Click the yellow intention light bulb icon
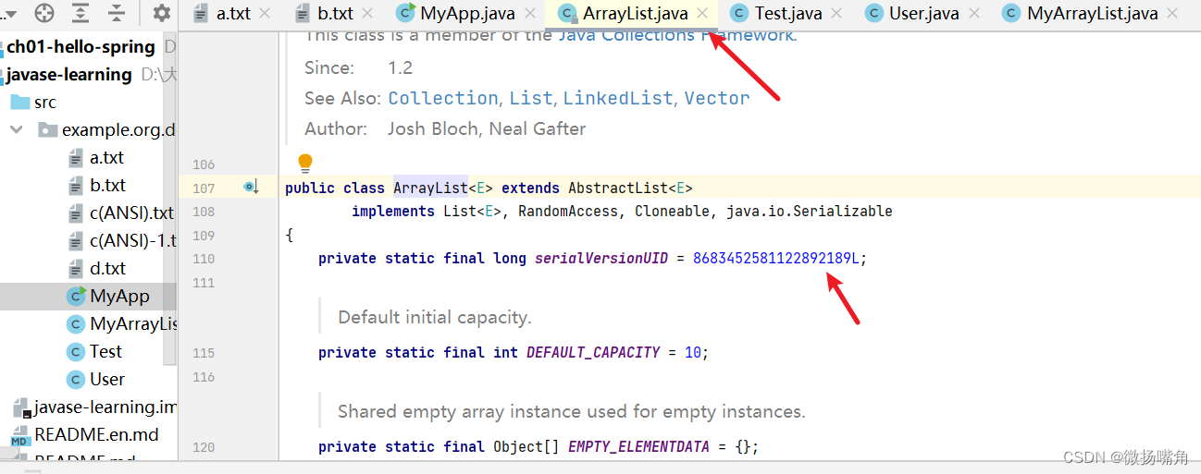 305,164
